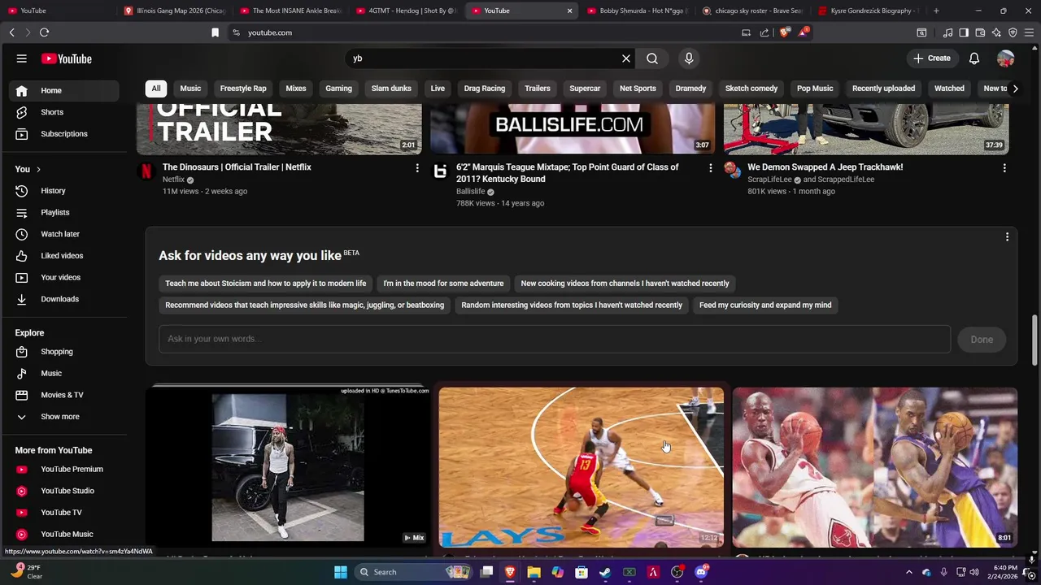Image resolution: width=1041 pixels, height=585 pixels.
Task: Open the account avatar menu
Action: click(x=1006, y=58)
